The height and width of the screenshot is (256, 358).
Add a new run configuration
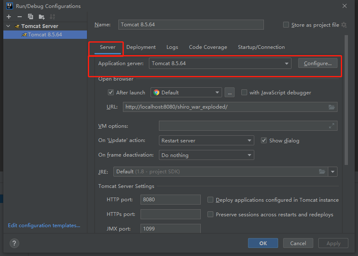(8, 16)
